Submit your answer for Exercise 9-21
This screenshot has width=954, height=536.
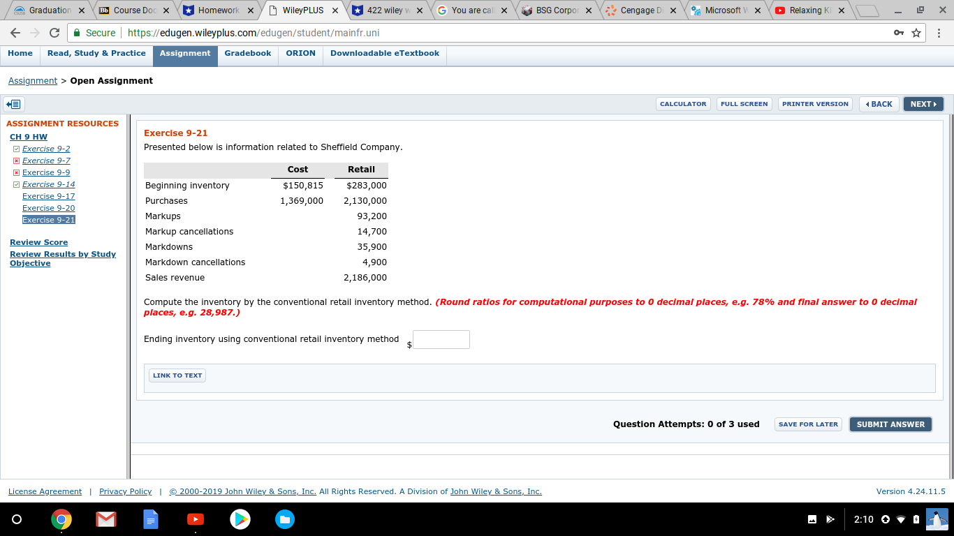point(890,424)
